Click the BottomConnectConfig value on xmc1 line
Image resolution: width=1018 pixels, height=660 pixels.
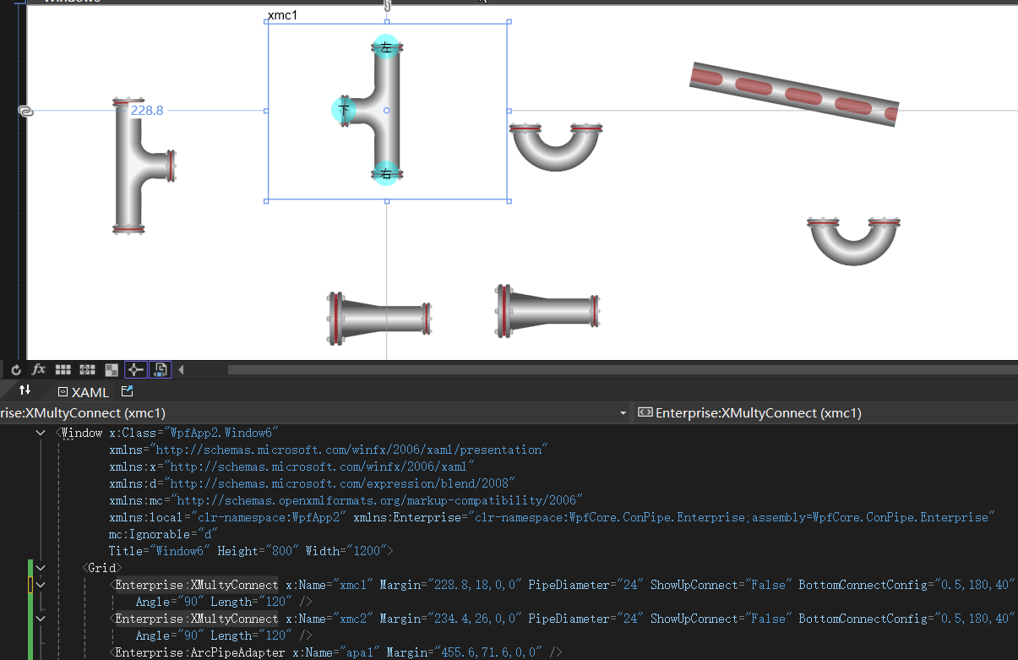click(974, 585)
